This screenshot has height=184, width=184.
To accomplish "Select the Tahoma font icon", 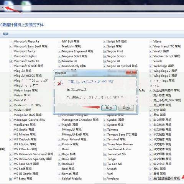I will tap(105, 130).
